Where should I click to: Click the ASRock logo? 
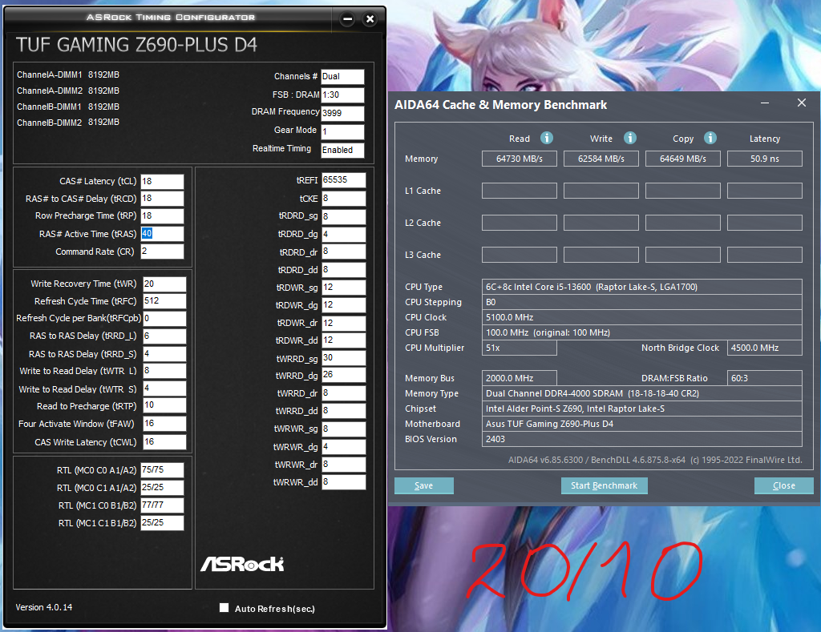[242, 564]
